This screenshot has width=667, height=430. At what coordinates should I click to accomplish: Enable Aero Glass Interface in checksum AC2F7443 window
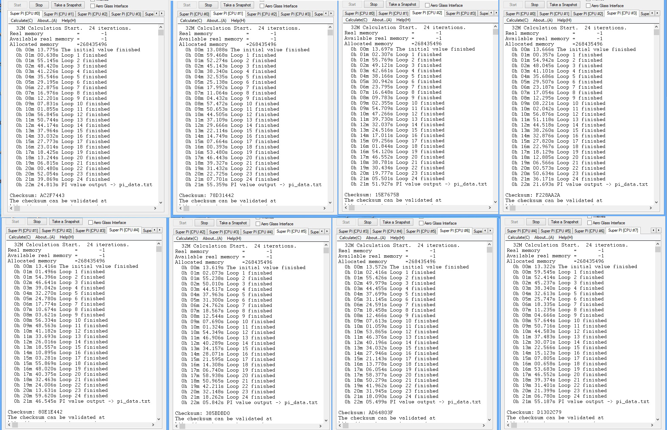[x=93, y=6]
